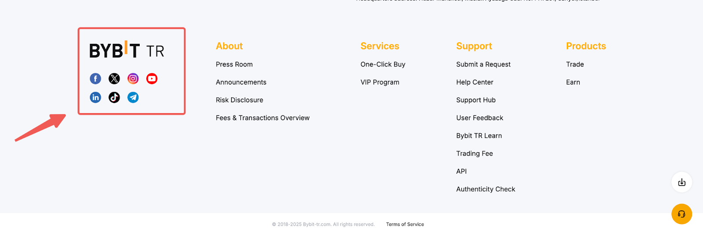Open the Press Room link

tap(234, 64)
